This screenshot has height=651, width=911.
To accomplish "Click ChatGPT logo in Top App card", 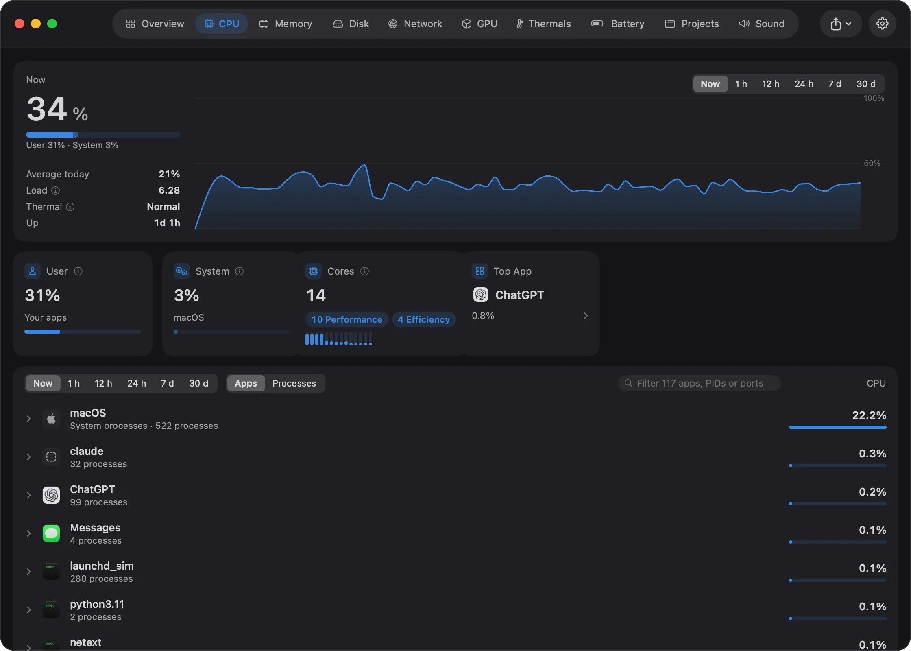I will [481, 295].
